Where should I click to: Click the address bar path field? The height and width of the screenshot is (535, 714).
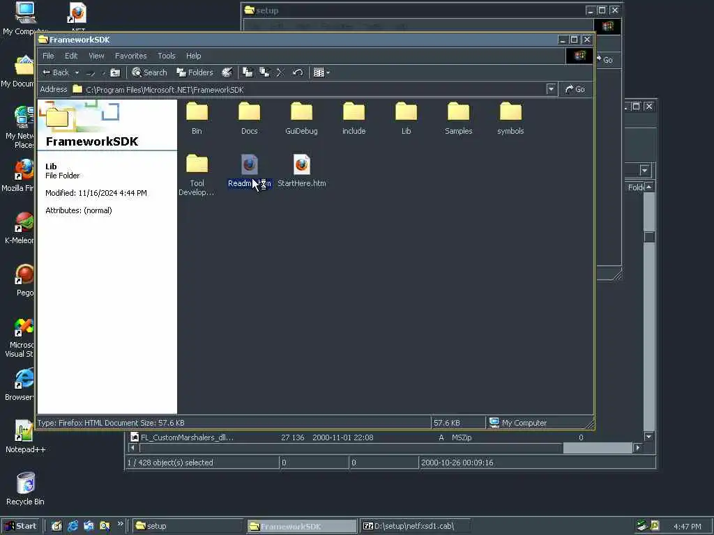(x=308, y=90)
